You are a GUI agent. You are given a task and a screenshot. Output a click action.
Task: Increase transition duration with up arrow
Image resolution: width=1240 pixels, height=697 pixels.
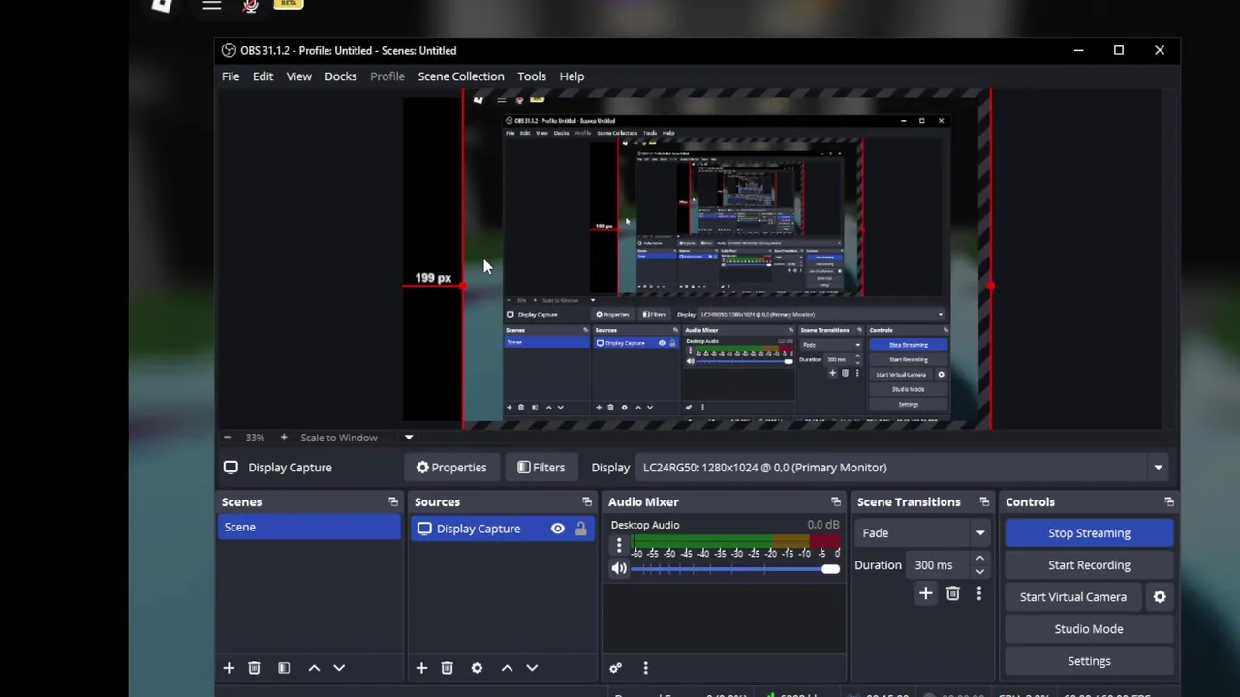979,559
